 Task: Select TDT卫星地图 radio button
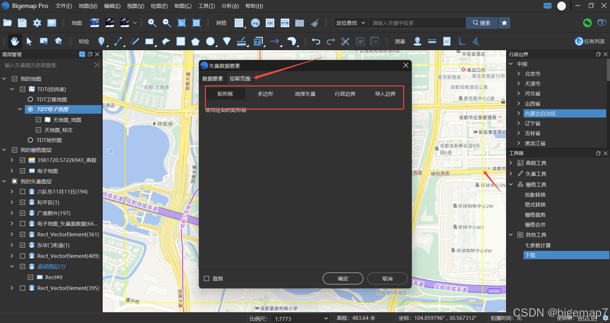pyautogui.click(x=30, y=99)
